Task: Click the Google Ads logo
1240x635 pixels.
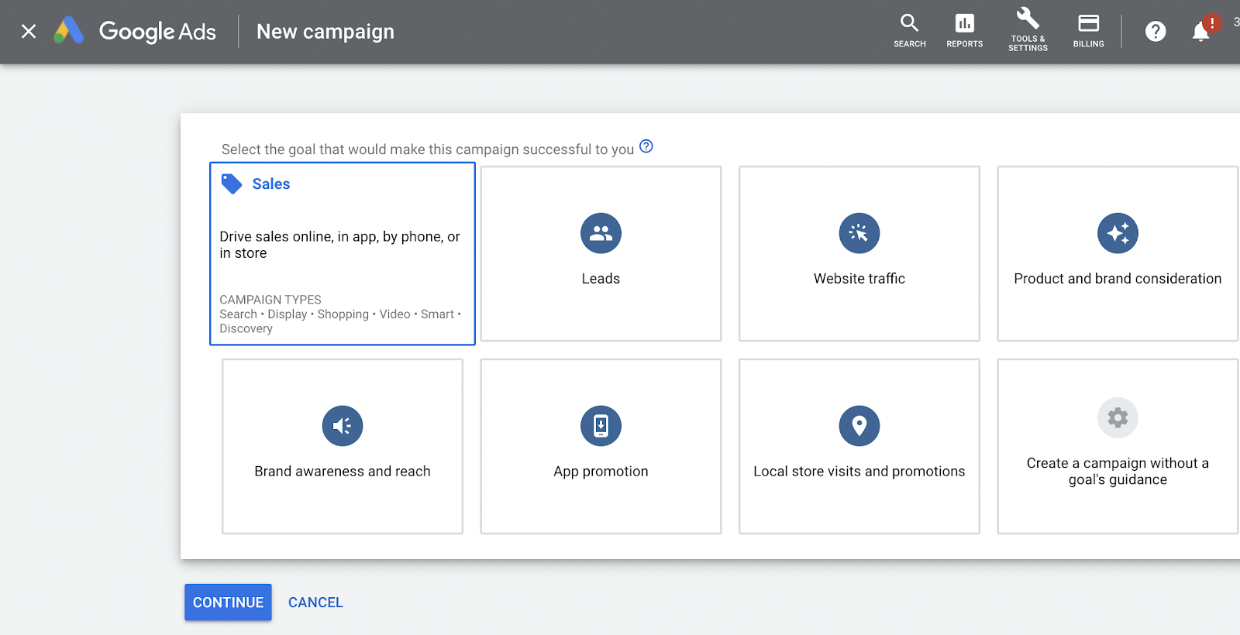Action: click(135, 31)
